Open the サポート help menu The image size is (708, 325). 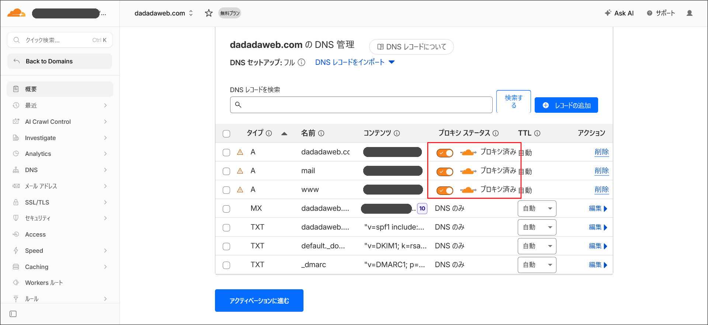click(x=661, y=13)
